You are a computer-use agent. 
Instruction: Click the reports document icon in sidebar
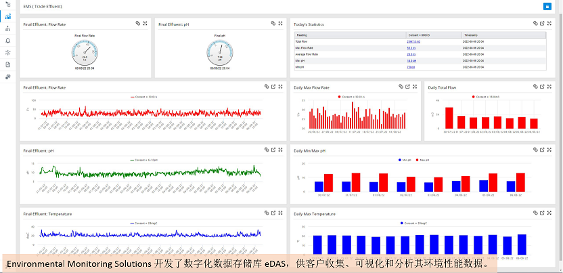(x=7, y=64)
